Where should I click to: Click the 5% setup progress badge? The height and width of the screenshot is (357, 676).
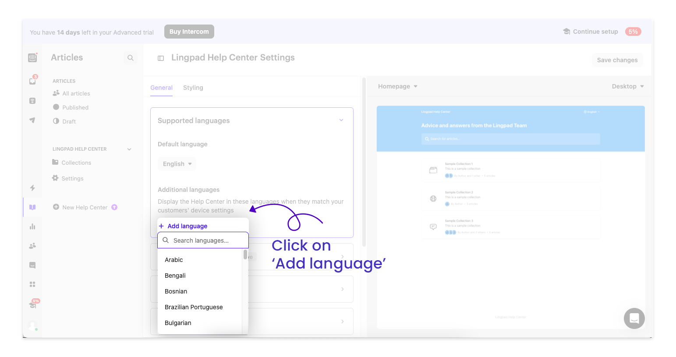pos(633,32)
